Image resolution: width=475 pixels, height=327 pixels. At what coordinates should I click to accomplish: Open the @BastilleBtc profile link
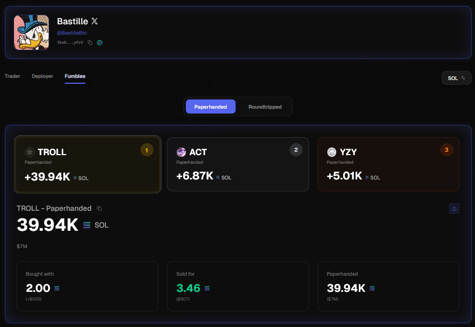pos(72,33)
